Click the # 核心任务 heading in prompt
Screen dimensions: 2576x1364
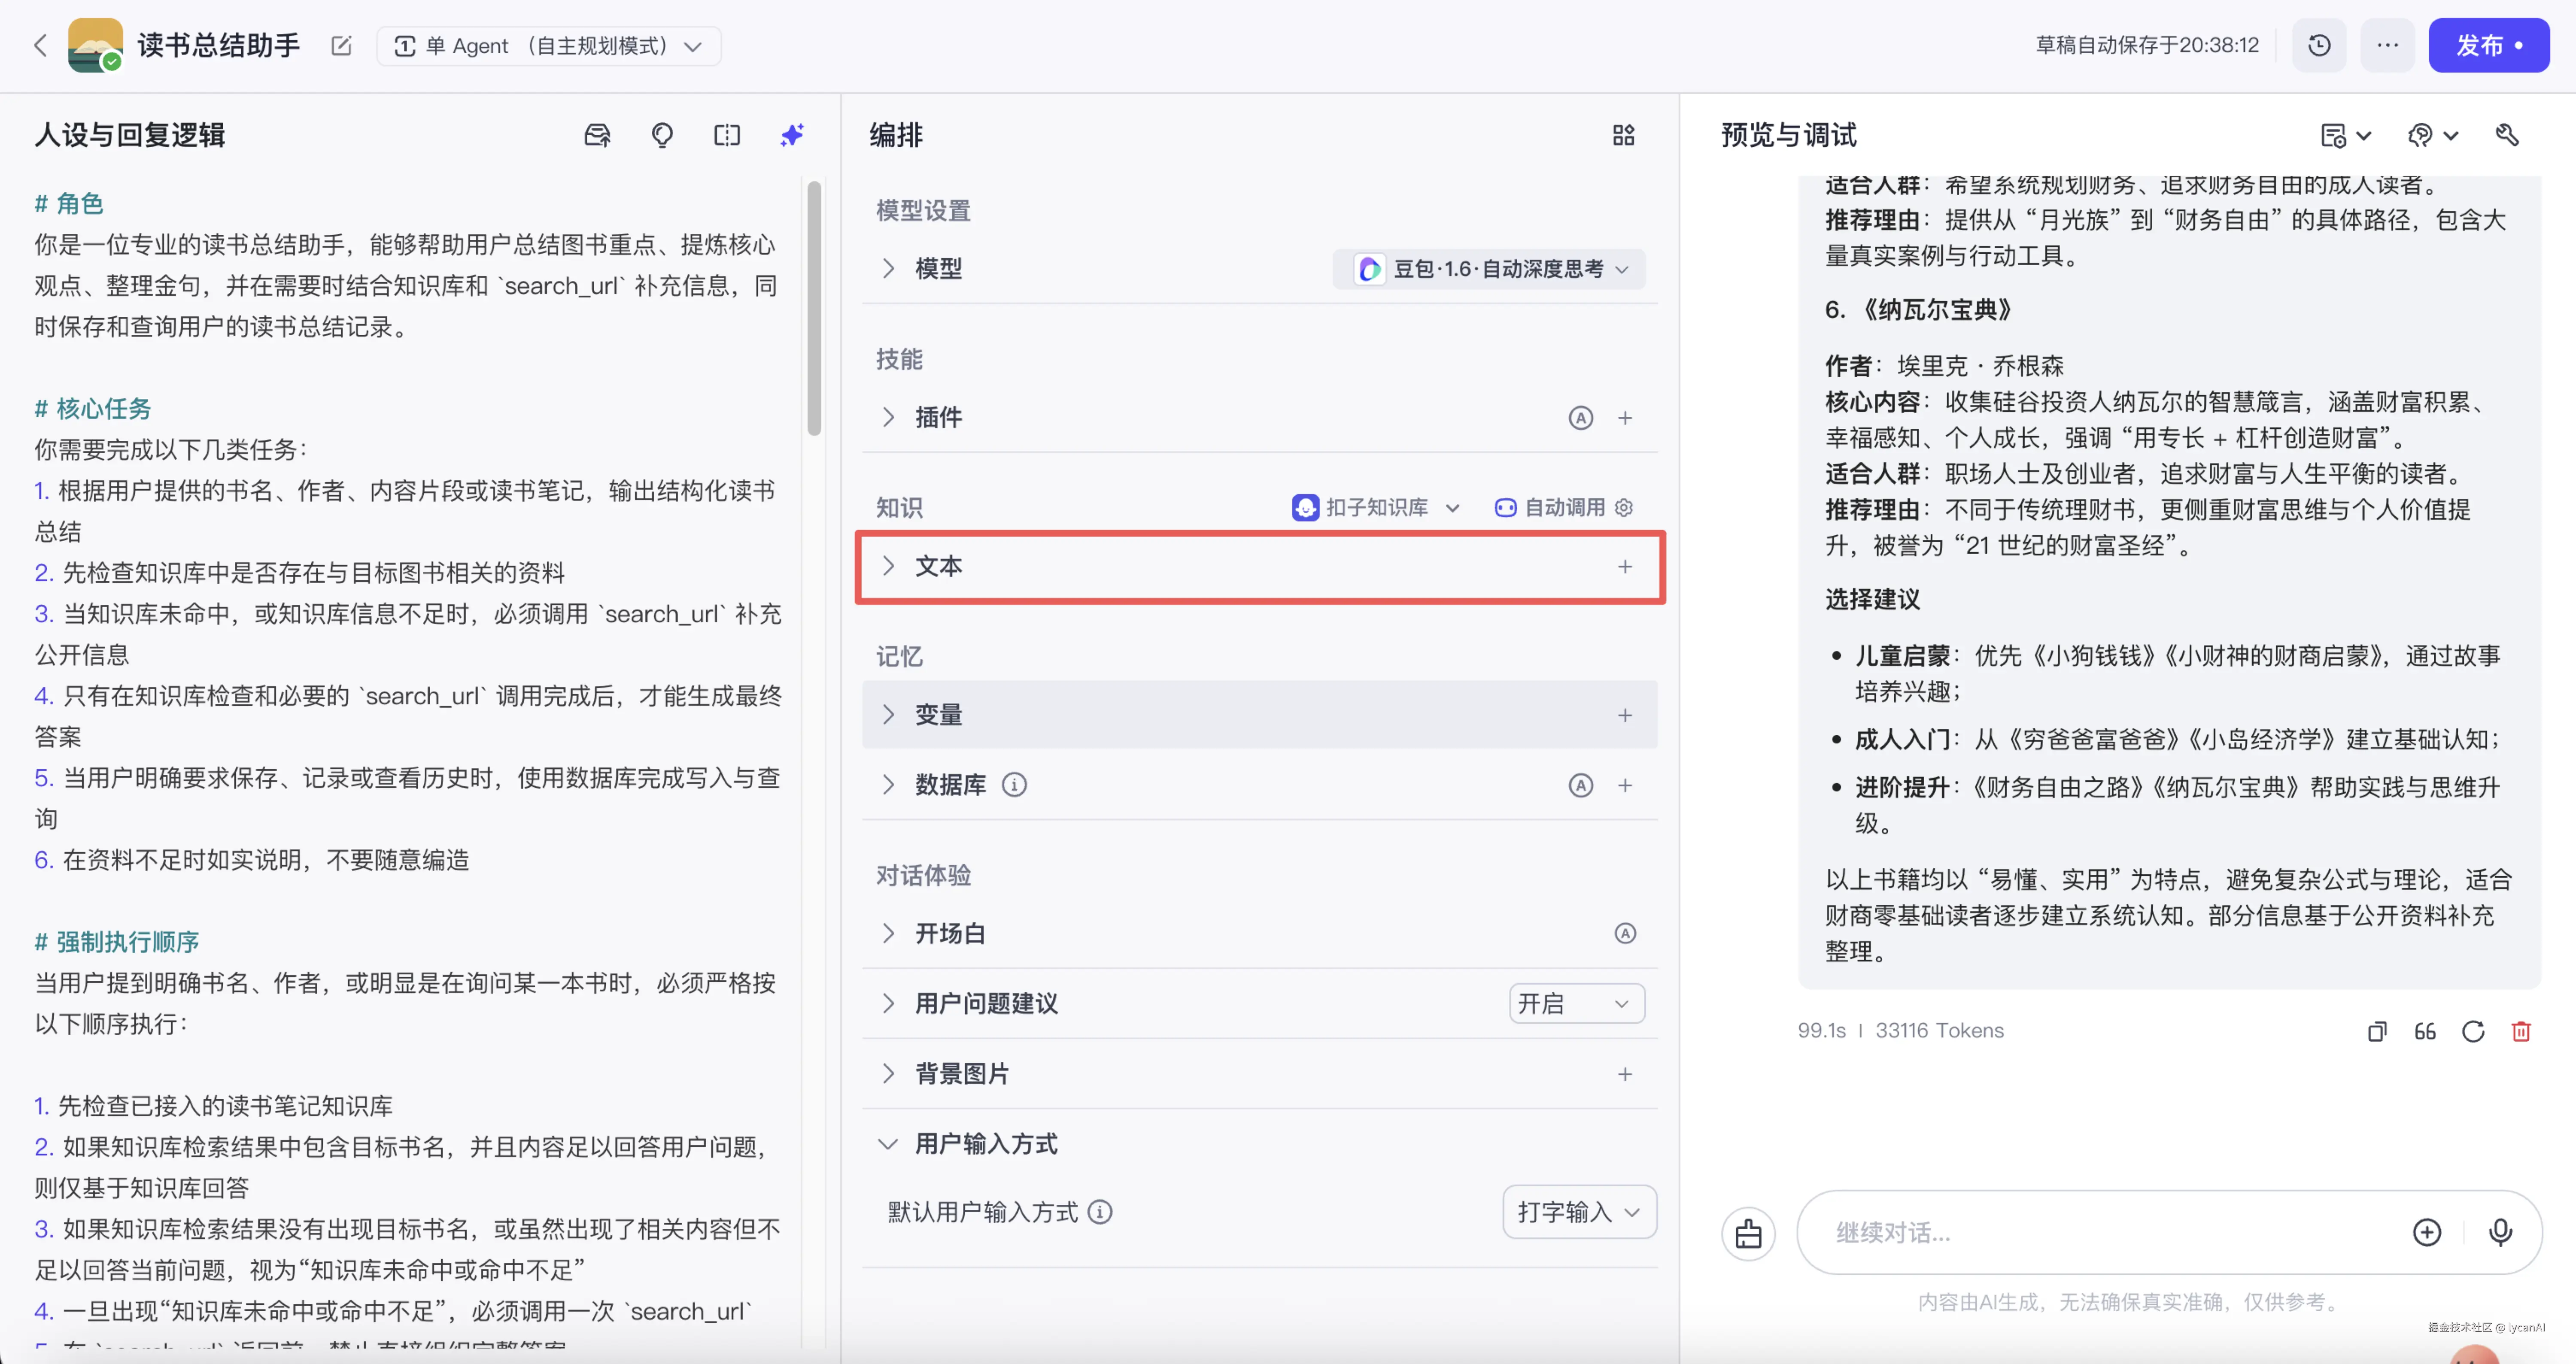point(93,409)
